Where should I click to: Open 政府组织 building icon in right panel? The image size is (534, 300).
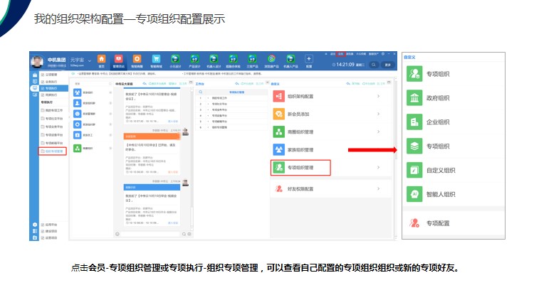(x=414, y=98)
